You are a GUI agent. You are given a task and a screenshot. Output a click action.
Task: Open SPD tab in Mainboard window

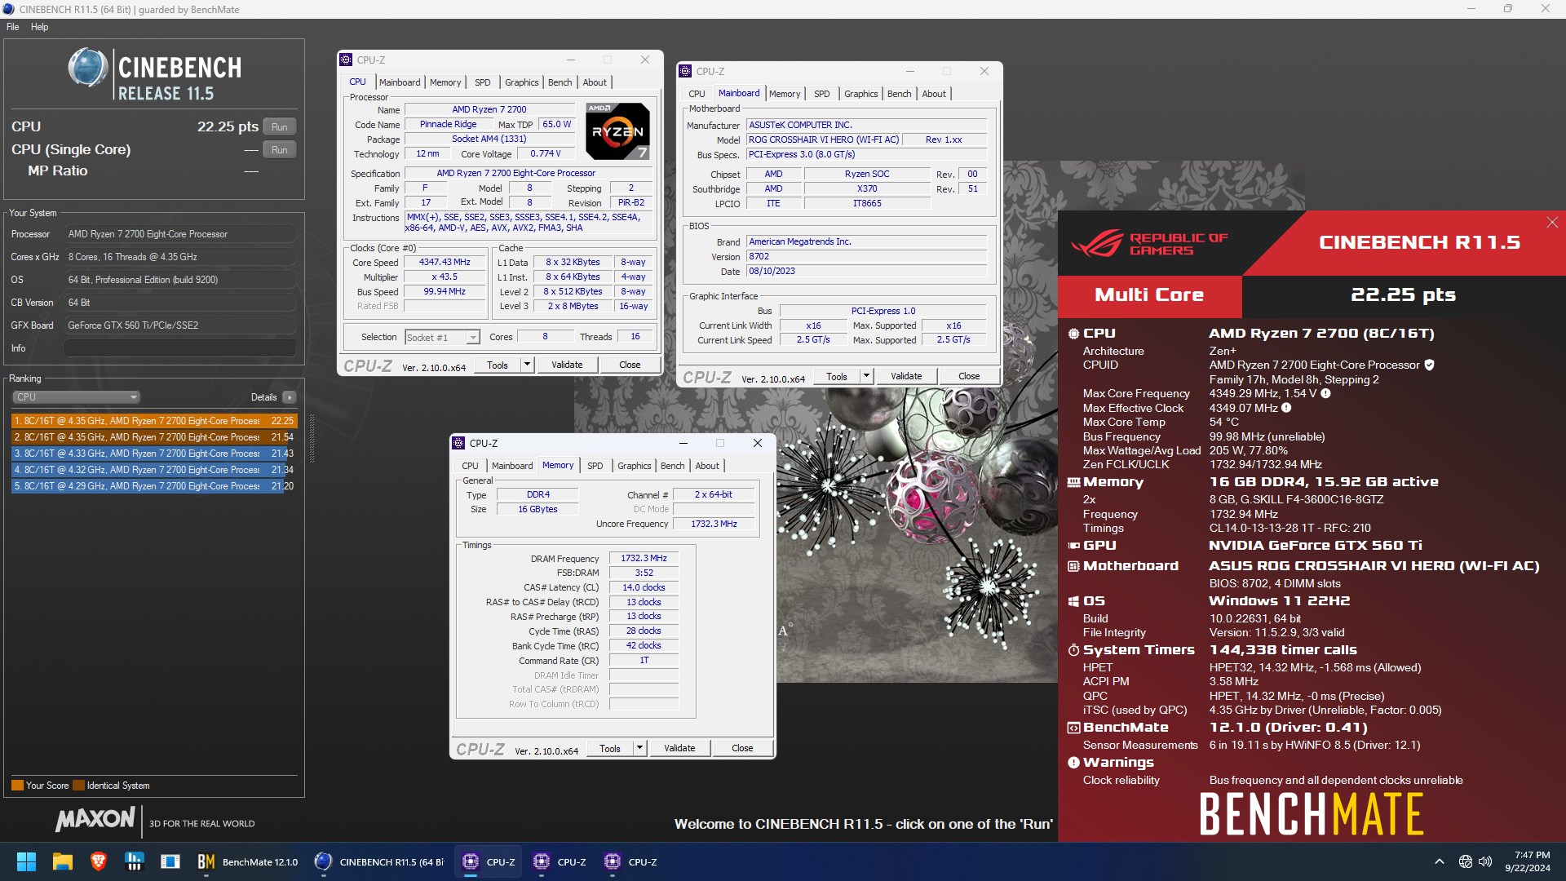point(822,94)
